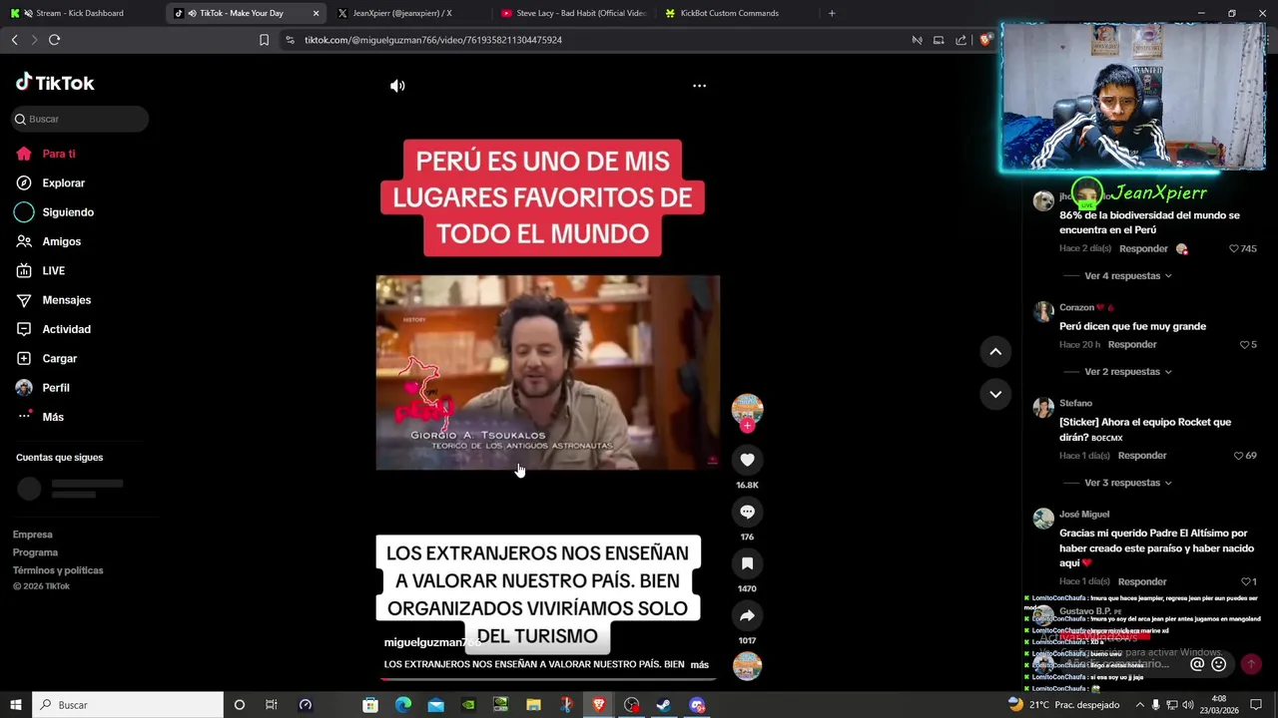Expand the Empresa footer section
This screenshot has width=1278, height=718.
coord(33,535)
